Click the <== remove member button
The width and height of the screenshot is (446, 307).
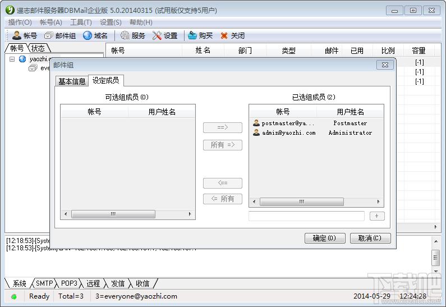click(x=222, y=183)
